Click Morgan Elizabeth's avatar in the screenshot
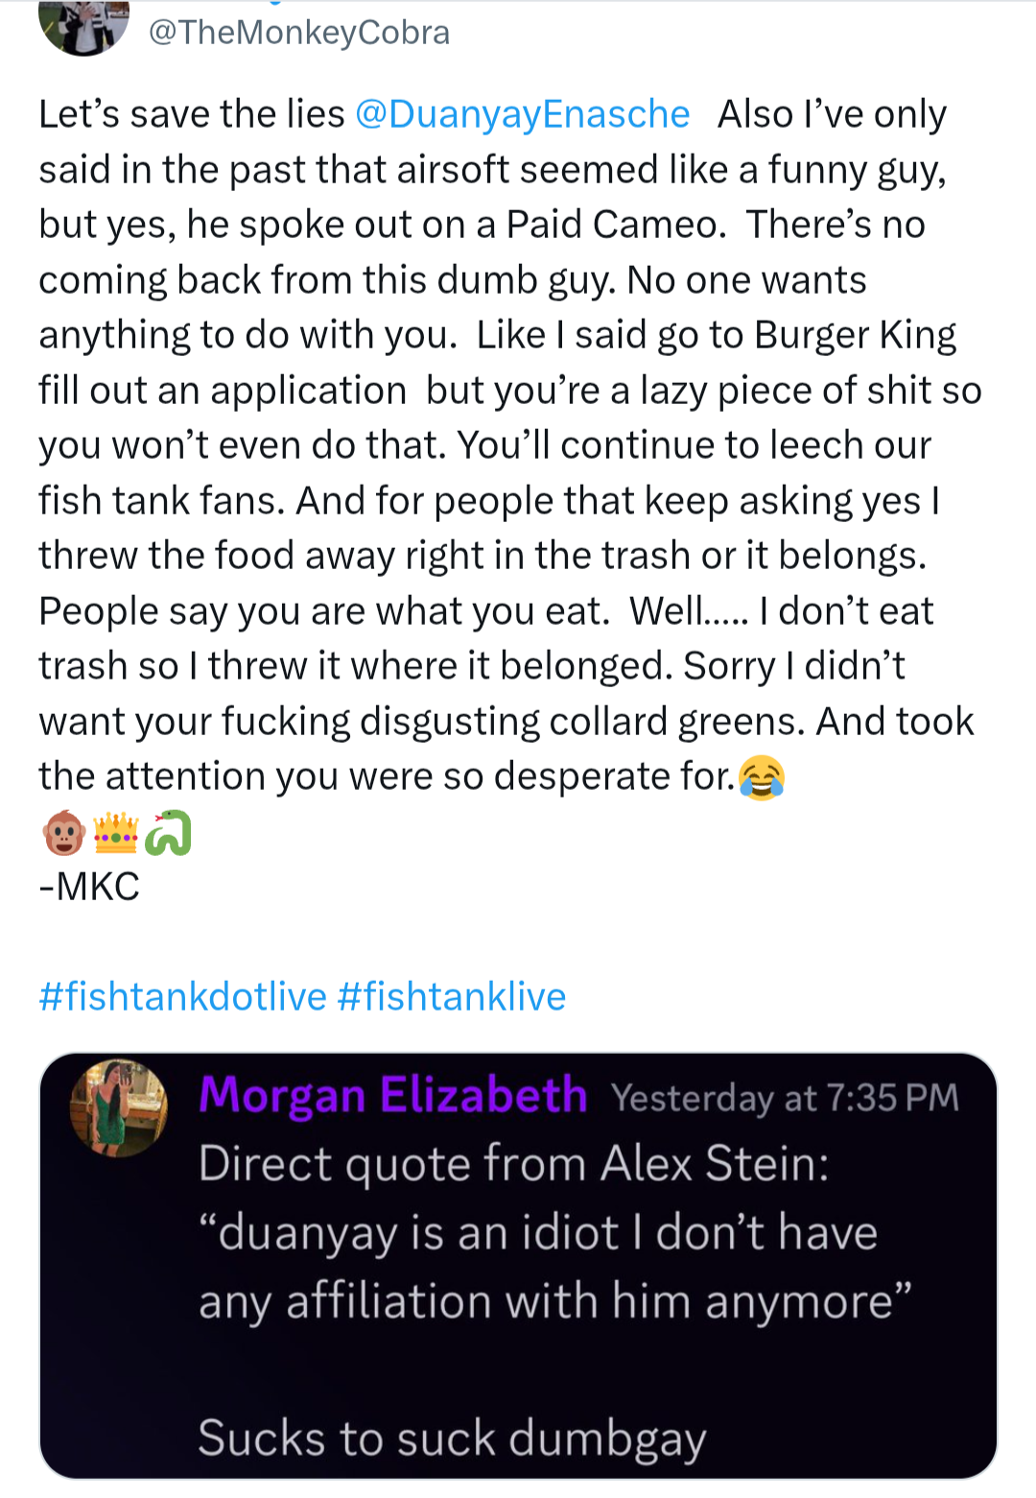Viewport: 1036px width, 1498px height. pos(119,1107)
